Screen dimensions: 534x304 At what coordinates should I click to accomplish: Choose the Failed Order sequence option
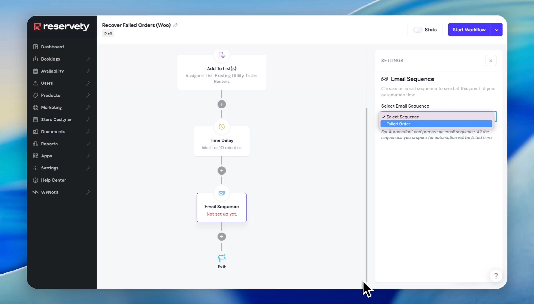[436, 124]
